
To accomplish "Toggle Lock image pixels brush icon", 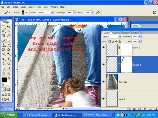I will click(x=113, y=41).
